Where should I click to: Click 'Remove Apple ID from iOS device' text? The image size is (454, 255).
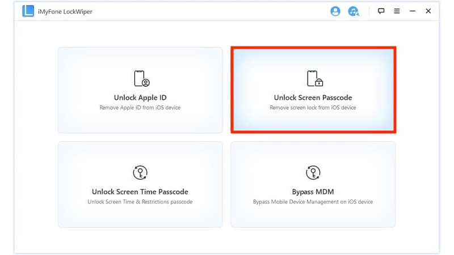140,108
